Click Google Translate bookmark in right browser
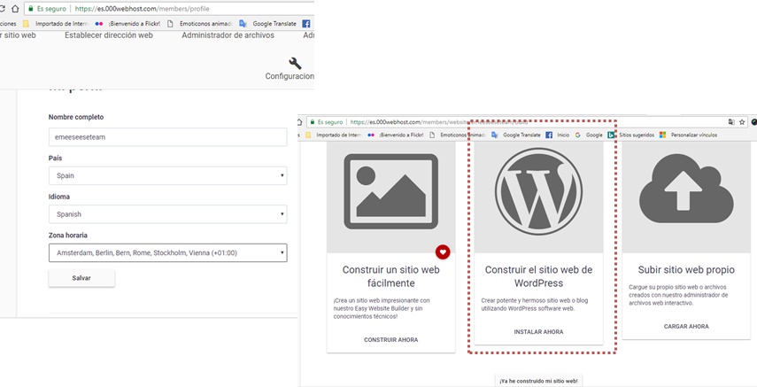The image size is (757, 387). (x=516, y=135)
